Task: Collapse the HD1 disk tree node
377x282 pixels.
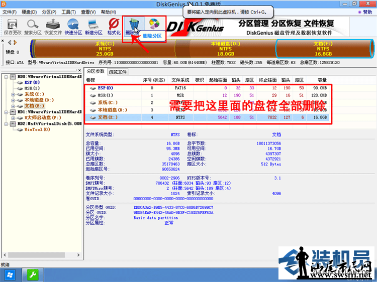Action: click(6, 112)
